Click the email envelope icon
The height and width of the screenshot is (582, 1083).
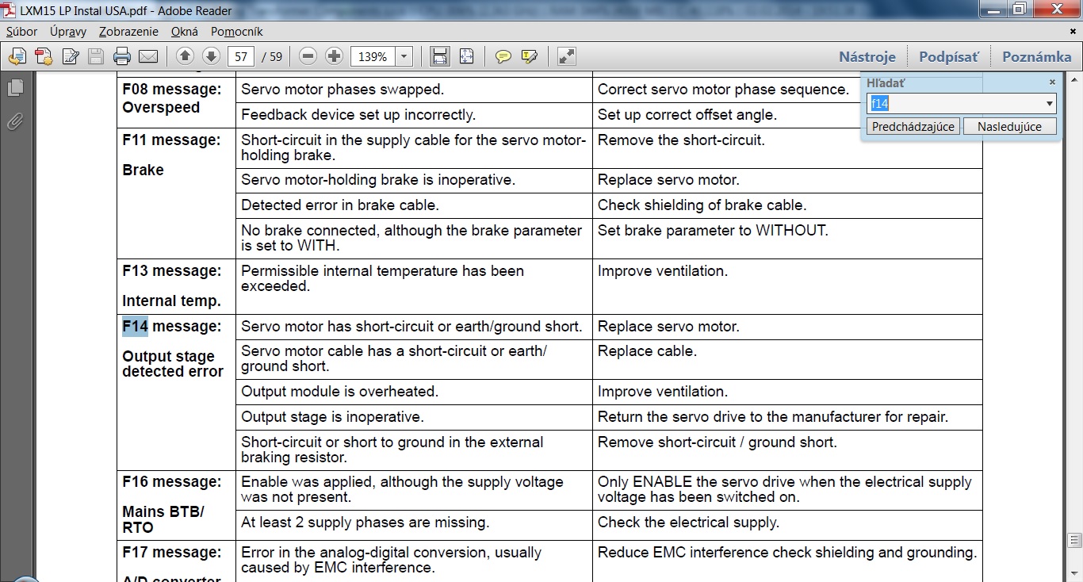148,56
